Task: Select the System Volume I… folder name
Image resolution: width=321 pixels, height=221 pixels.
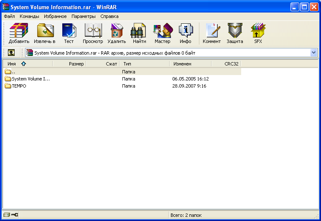Action: click(31, 79)
